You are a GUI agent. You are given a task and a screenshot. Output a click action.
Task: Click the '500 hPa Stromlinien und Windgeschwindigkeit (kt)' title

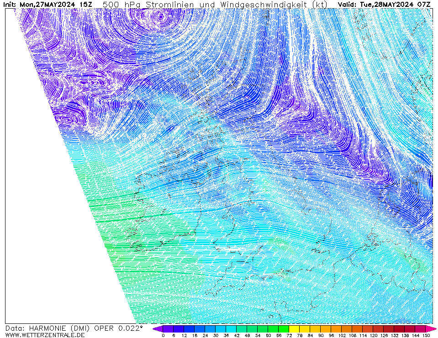[x=215, y=5]
